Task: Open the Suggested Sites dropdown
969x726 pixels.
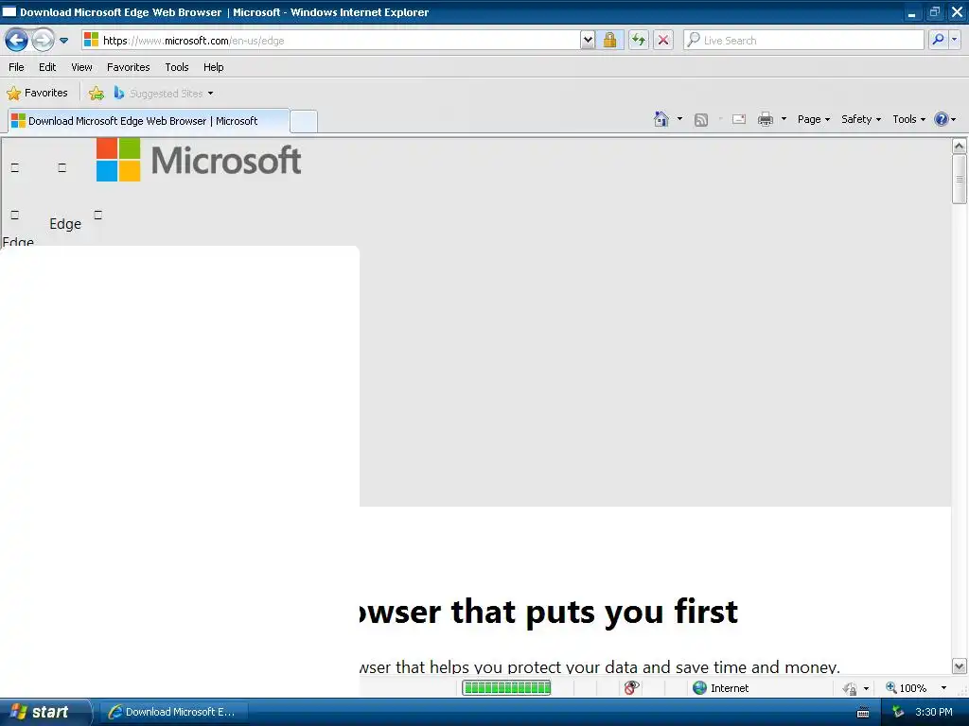Action: [164, 94]
